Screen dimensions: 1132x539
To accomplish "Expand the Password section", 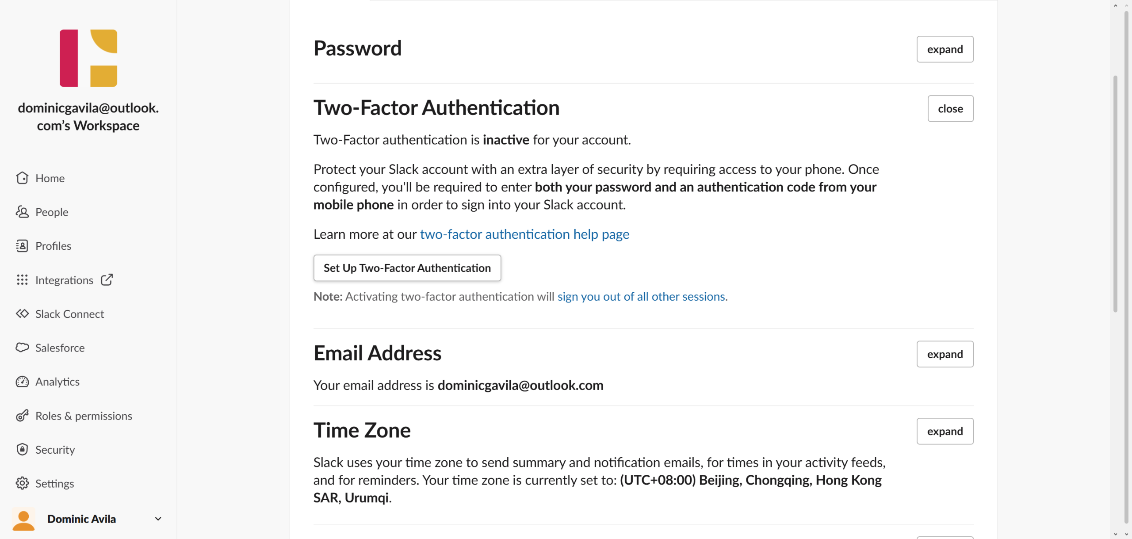I will (x=945, y=49).
